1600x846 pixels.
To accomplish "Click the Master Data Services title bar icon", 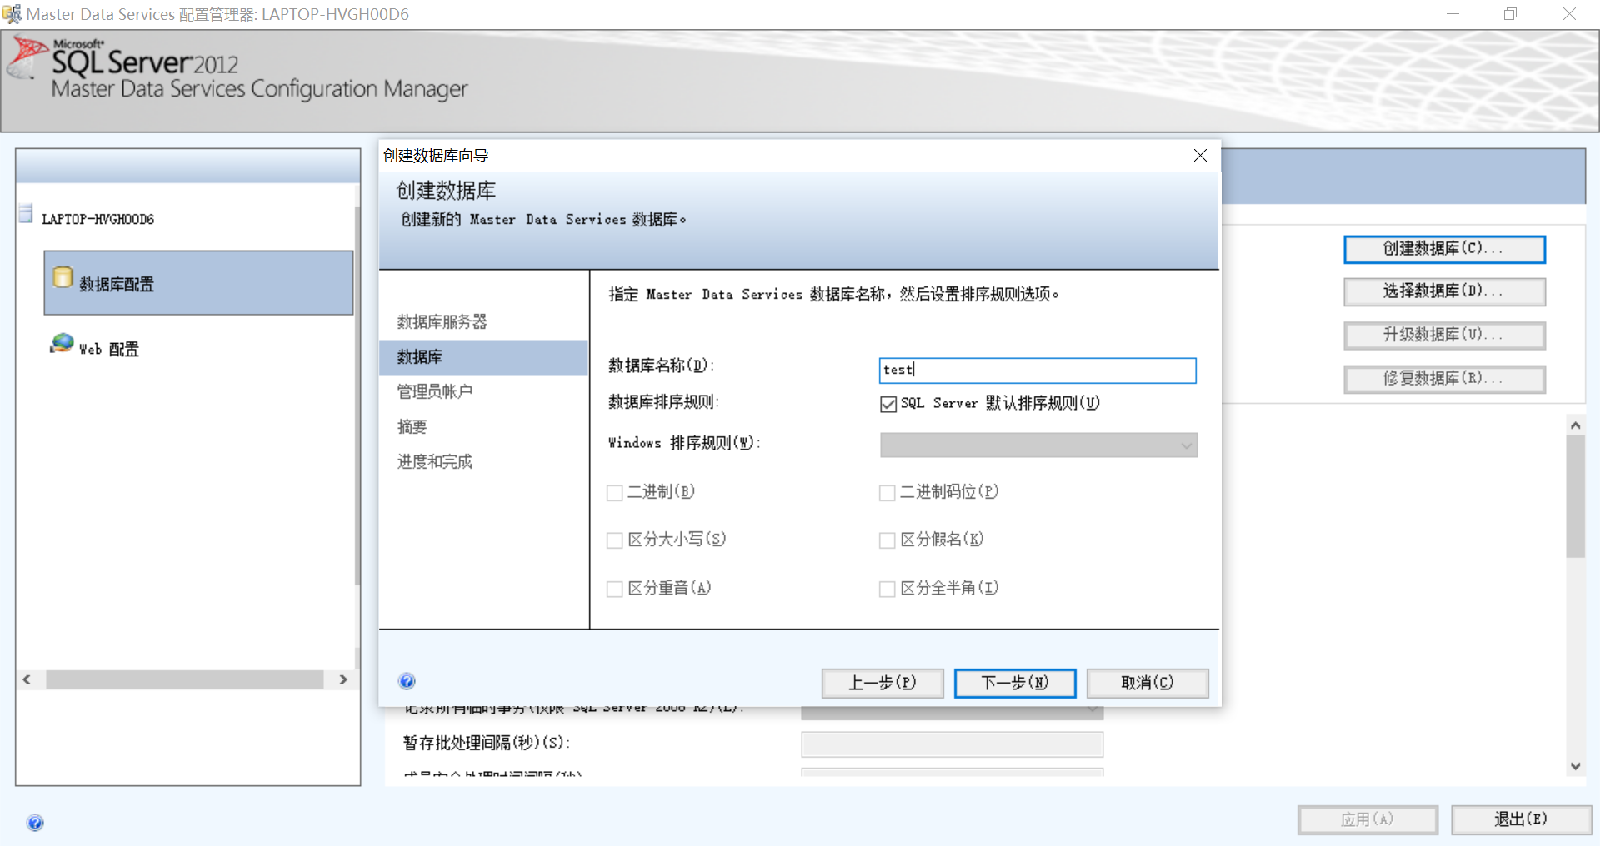I will point(12,13).
